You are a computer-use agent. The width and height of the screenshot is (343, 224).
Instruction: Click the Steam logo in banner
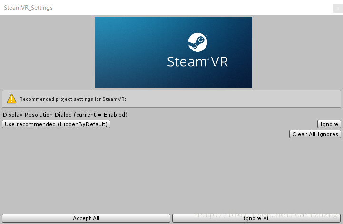point(197,42)
